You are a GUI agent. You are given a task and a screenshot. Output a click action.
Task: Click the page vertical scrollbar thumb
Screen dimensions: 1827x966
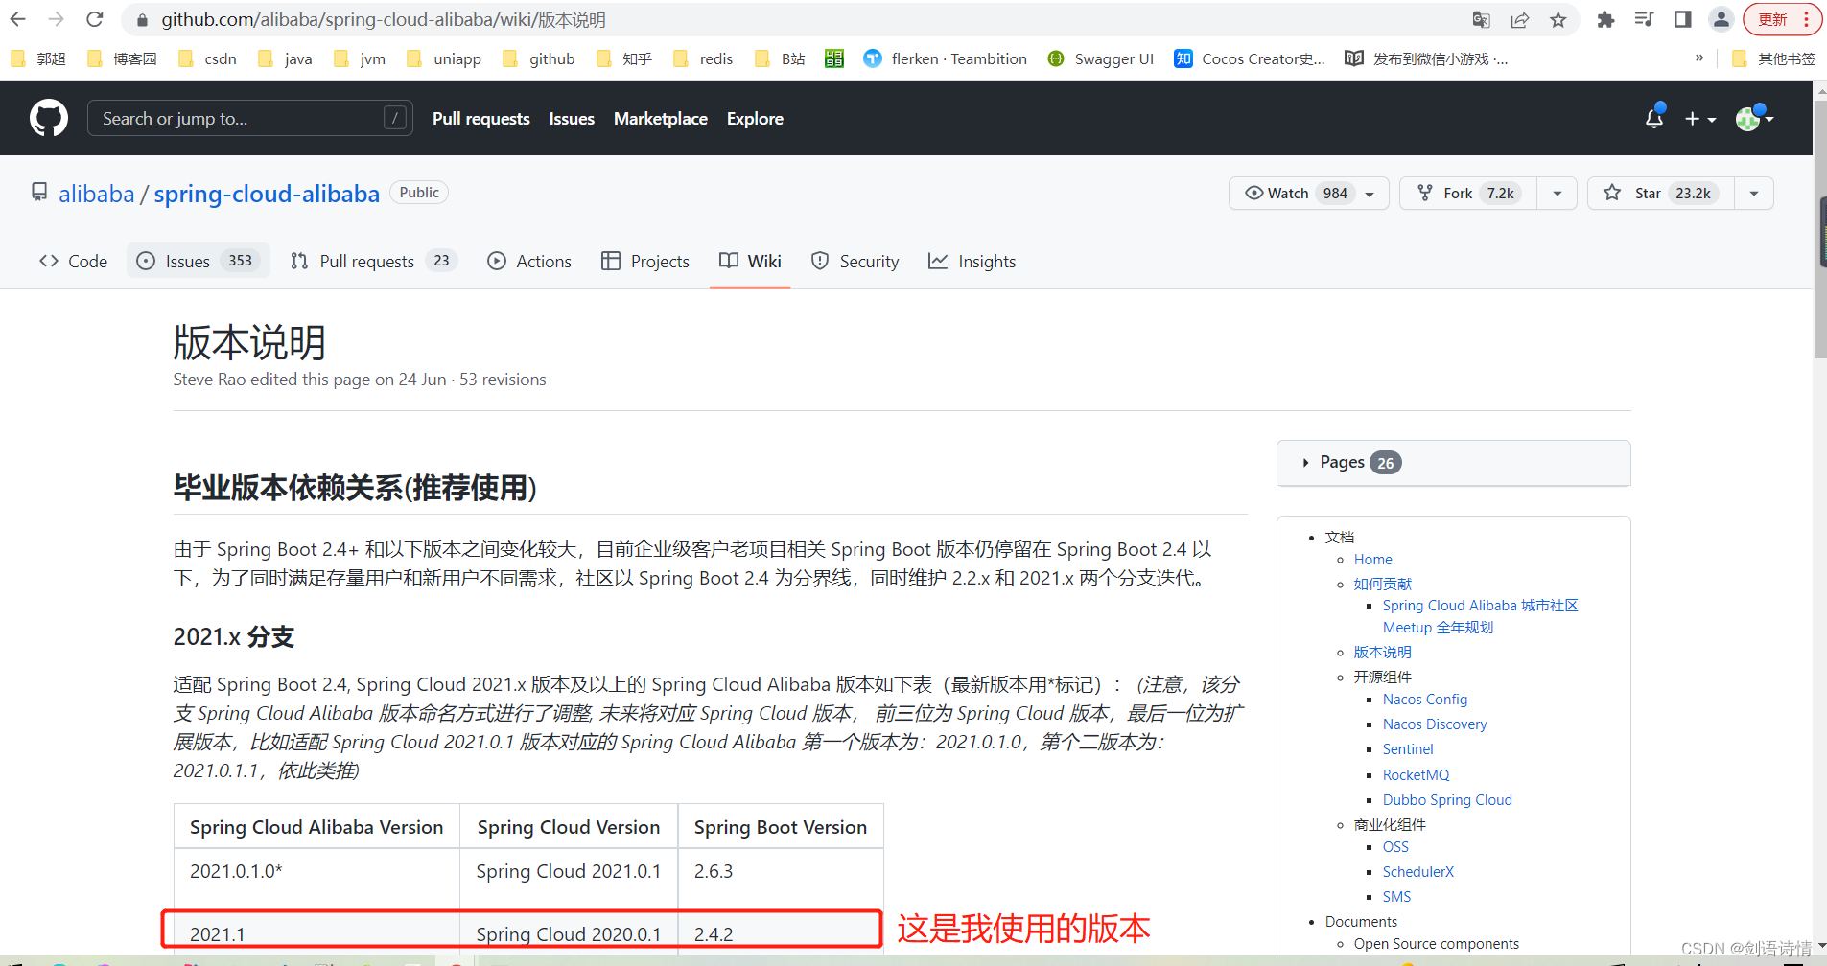point(1820,228)
